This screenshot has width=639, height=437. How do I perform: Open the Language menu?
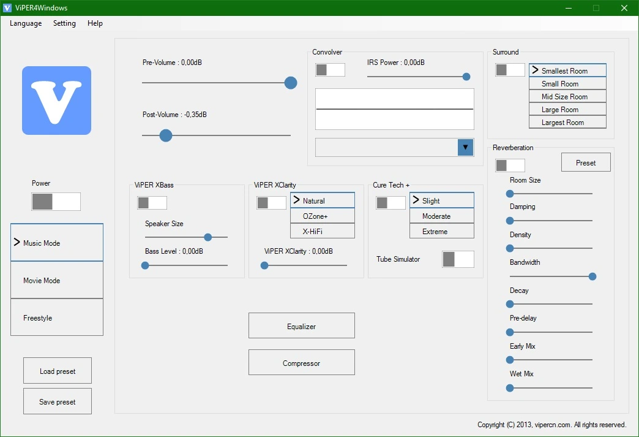26,23
